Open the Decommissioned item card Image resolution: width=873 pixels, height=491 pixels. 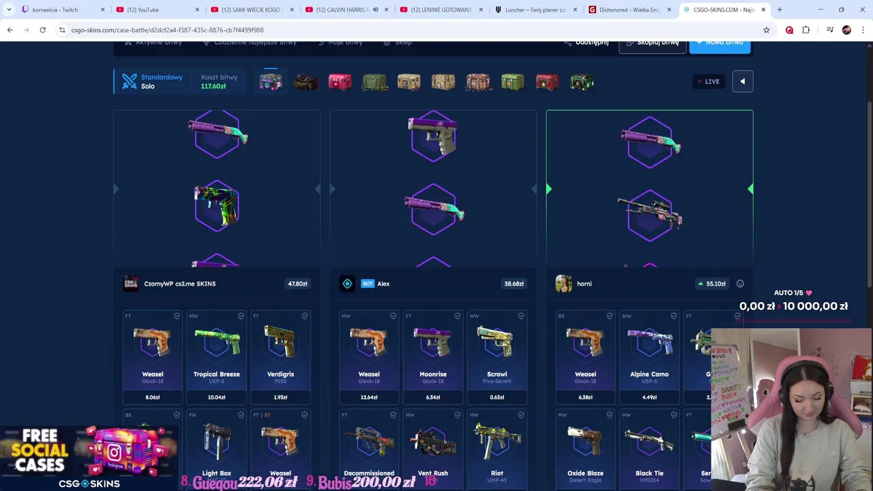[369, 450]
